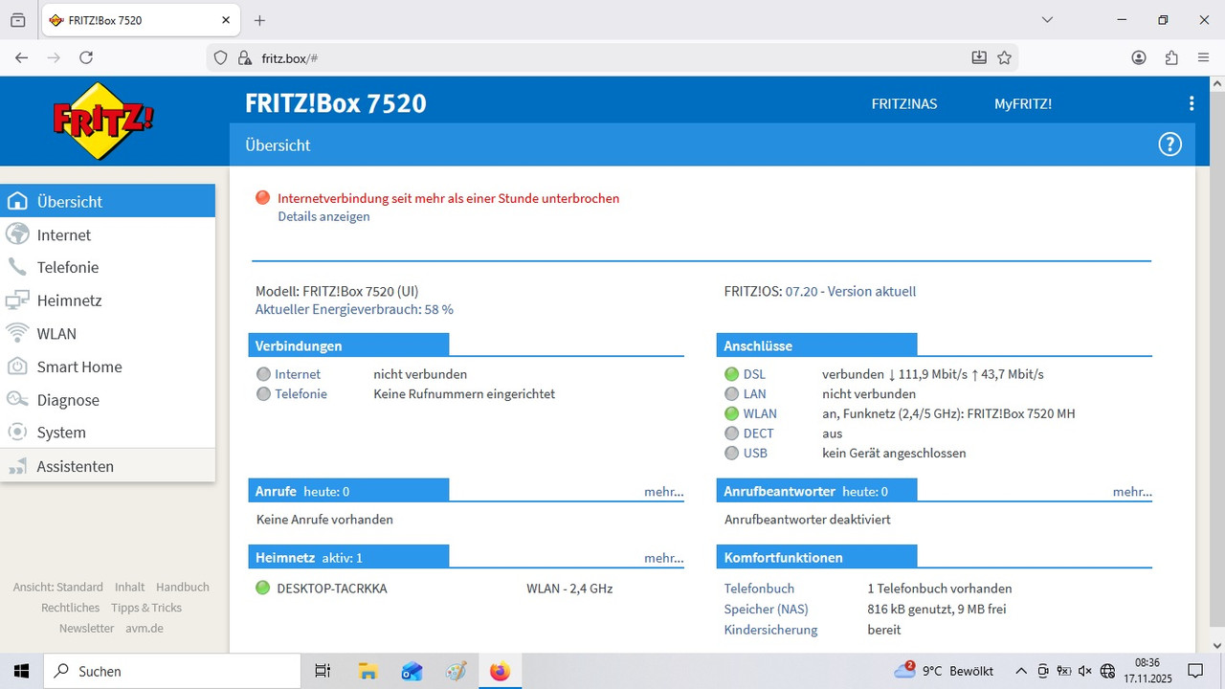
Task: Open Tipps & Tricks footer link
Action: click(145, 608)
